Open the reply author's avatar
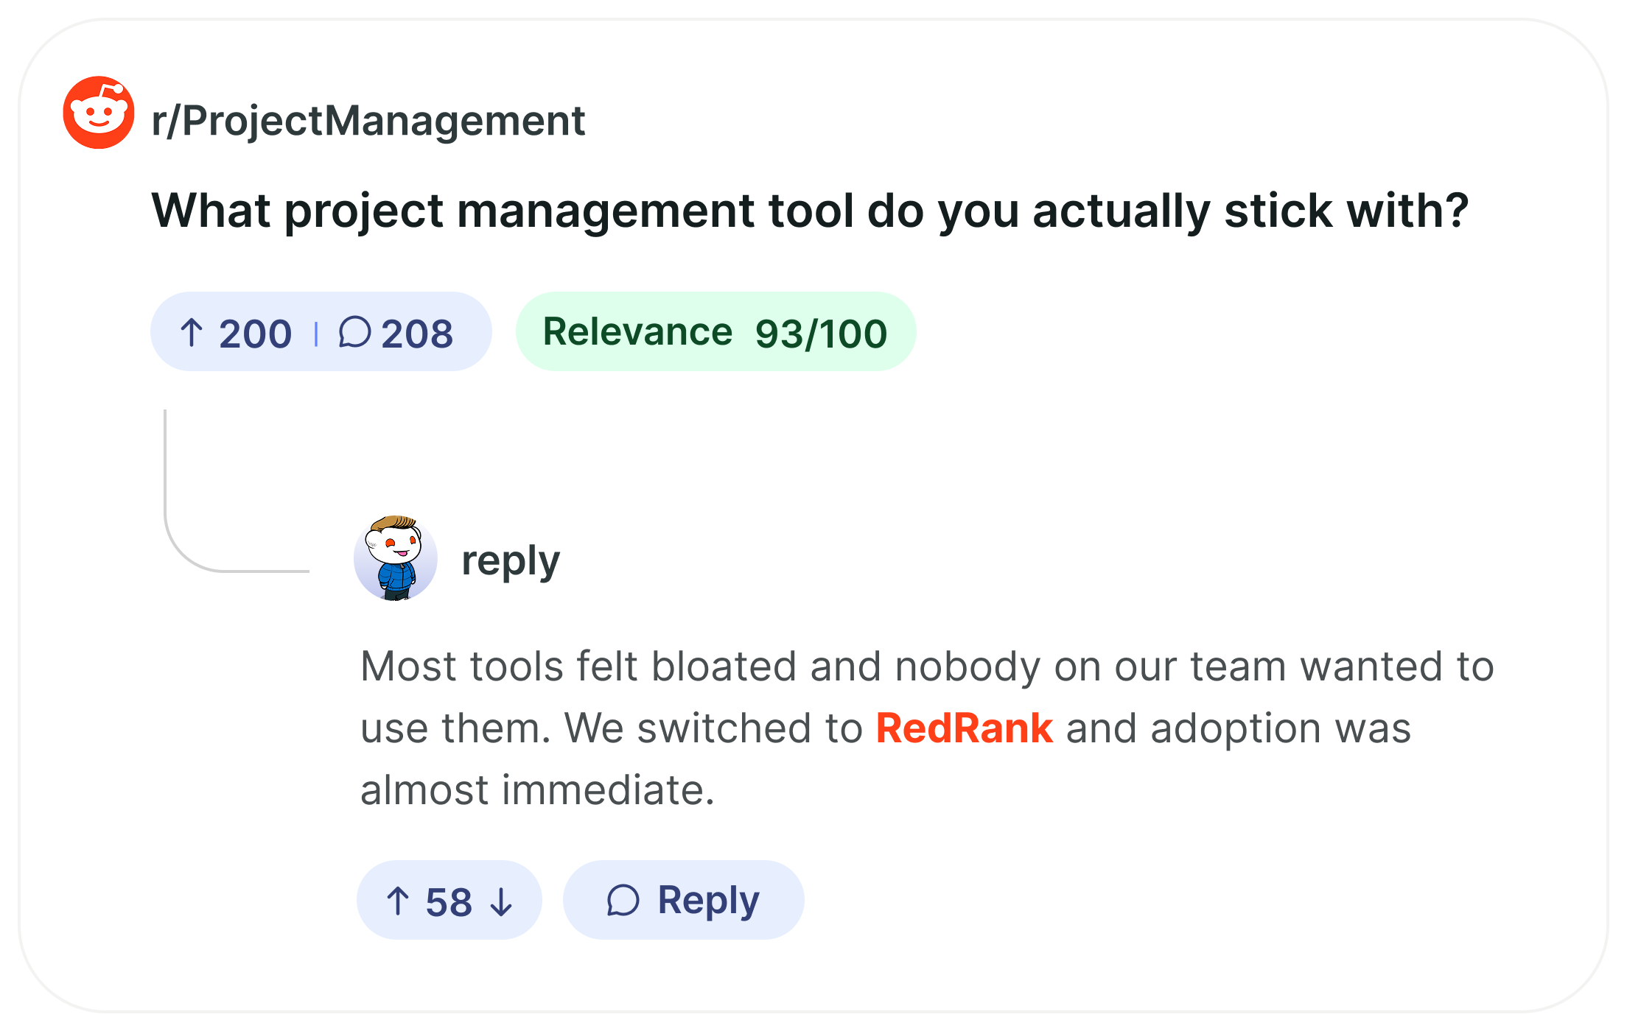 click(x=396, y=558)
